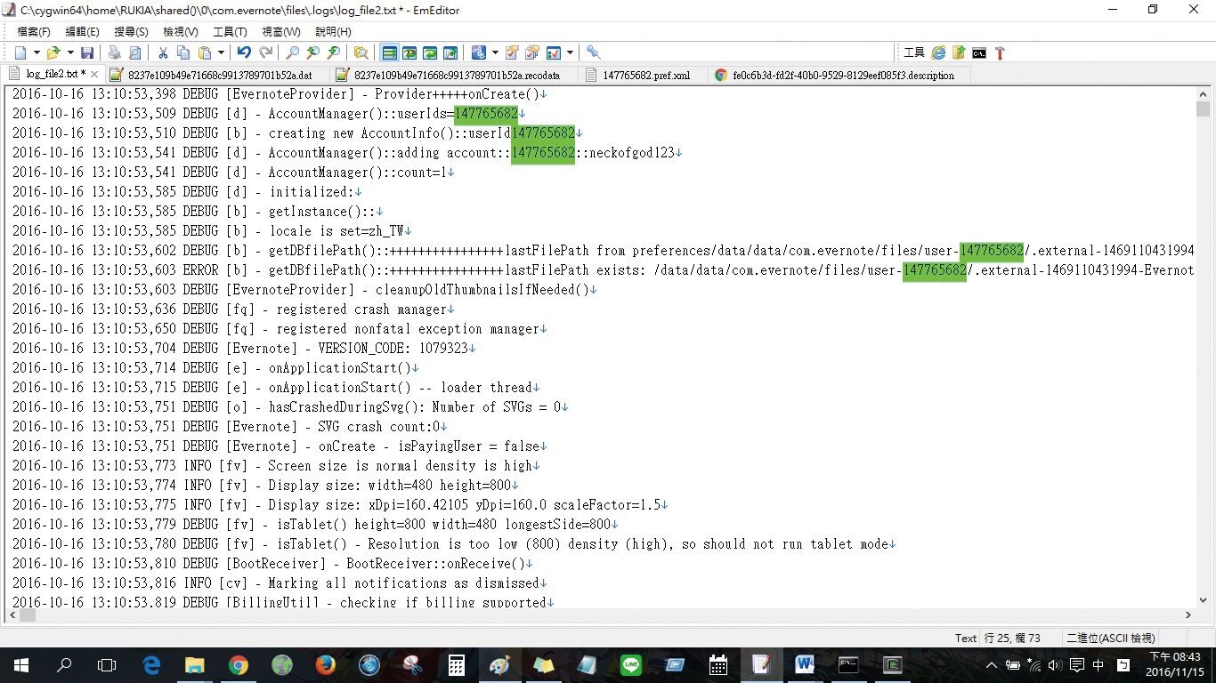
Task: Click the 'locale is set=zh_TW' line
Action: (x=212, y=231)
